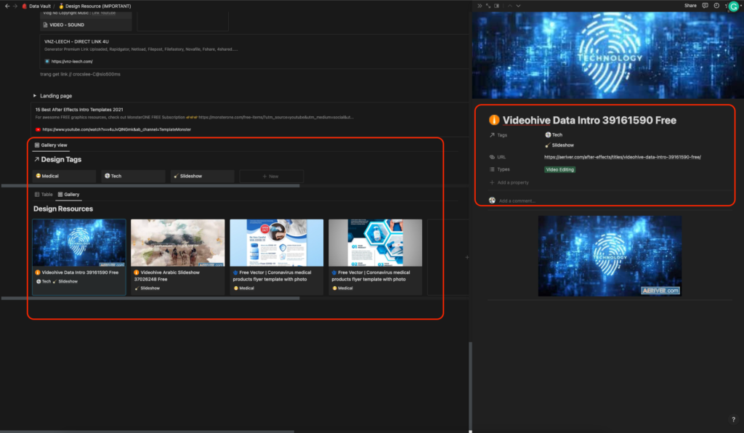
Task: Open the aeriver.com URL property link
Action: [x=622, y=157]
